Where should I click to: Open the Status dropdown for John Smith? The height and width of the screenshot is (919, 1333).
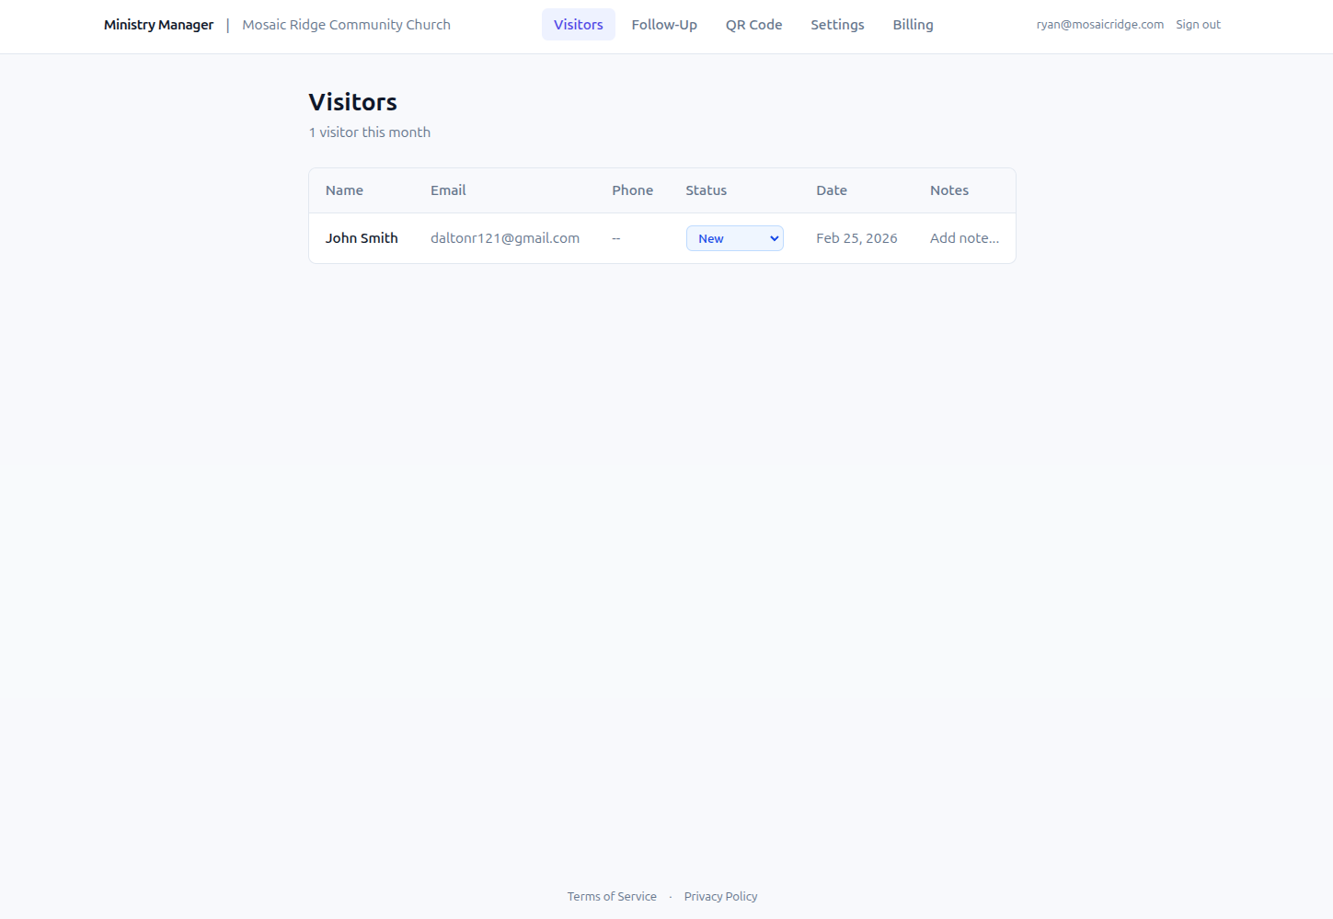[734, 237]
